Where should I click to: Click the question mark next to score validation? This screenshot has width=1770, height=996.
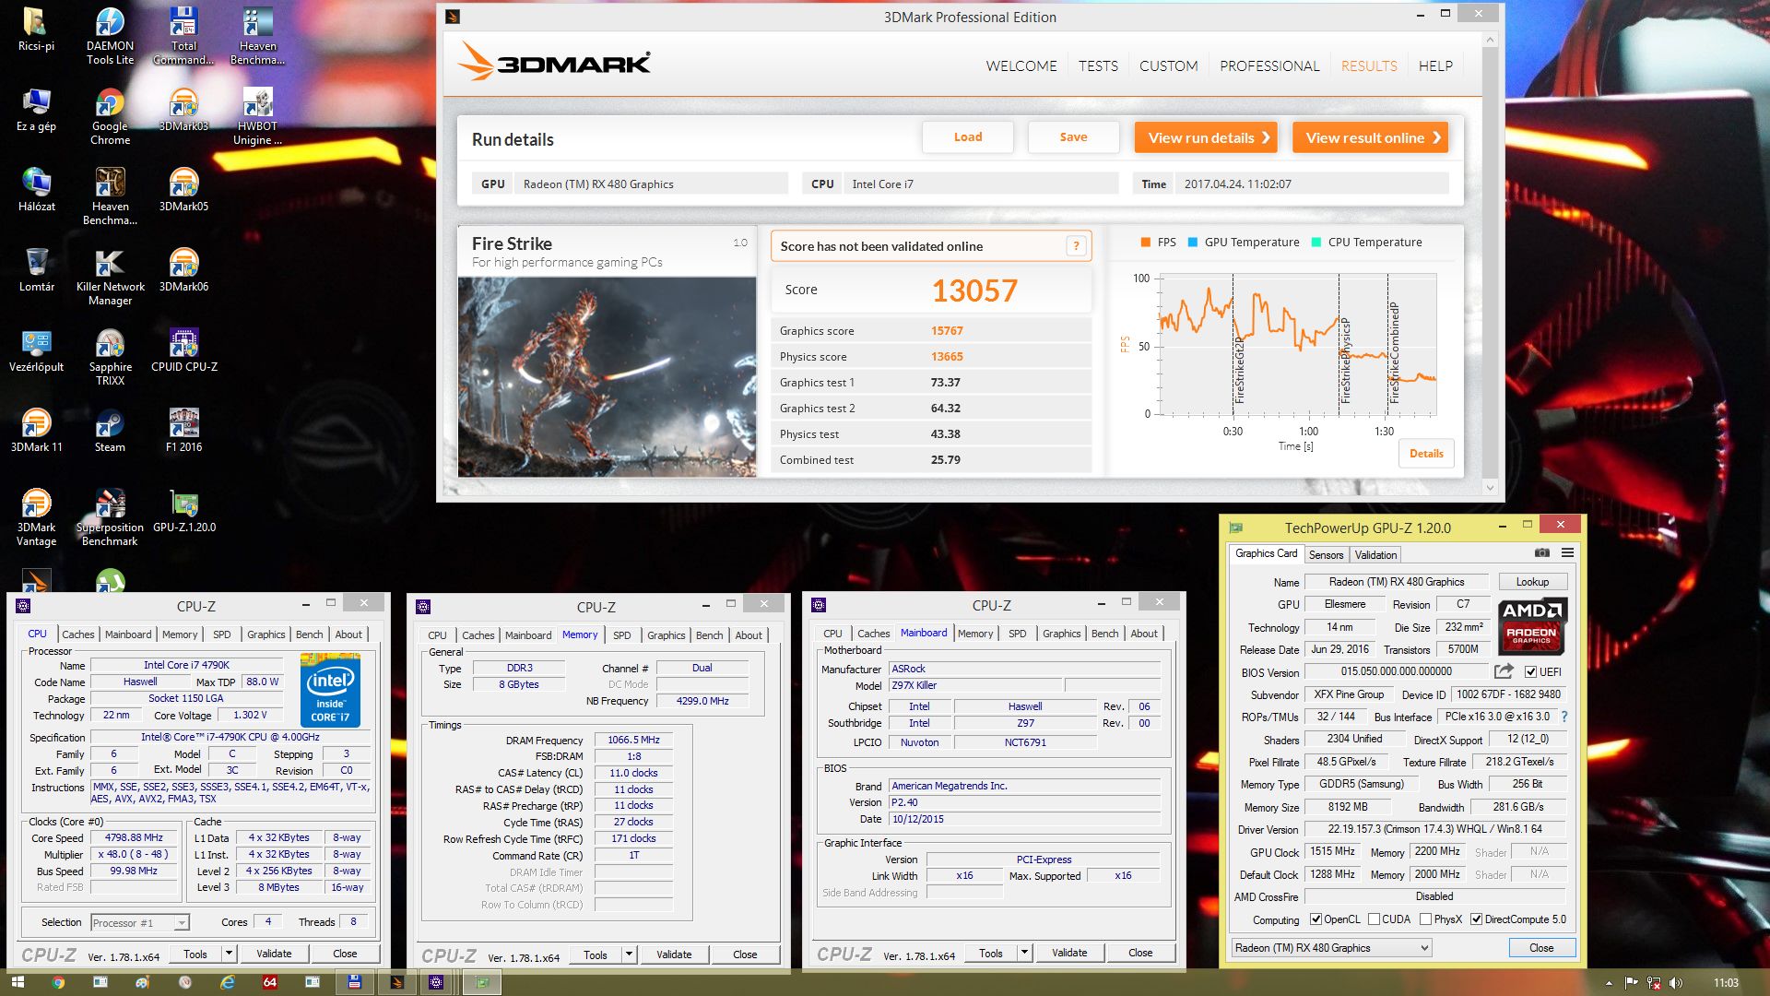pyautogui.click(x=1075, y=246)
